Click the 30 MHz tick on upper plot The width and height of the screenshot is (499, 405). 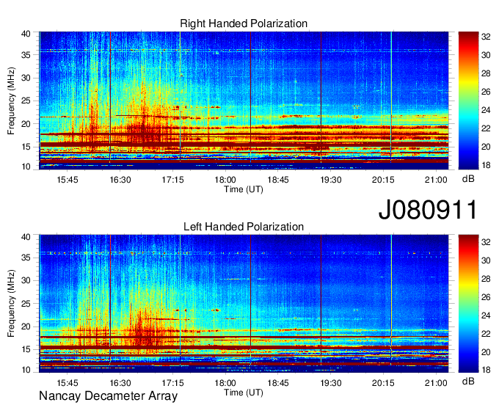[26, 78]
